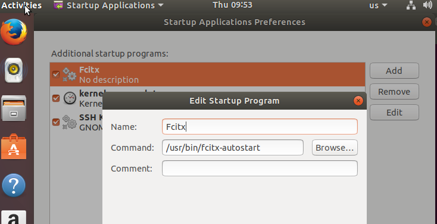Click the Remove button
The width and height of the screenshot is (437, 224).
click(394, 92)
